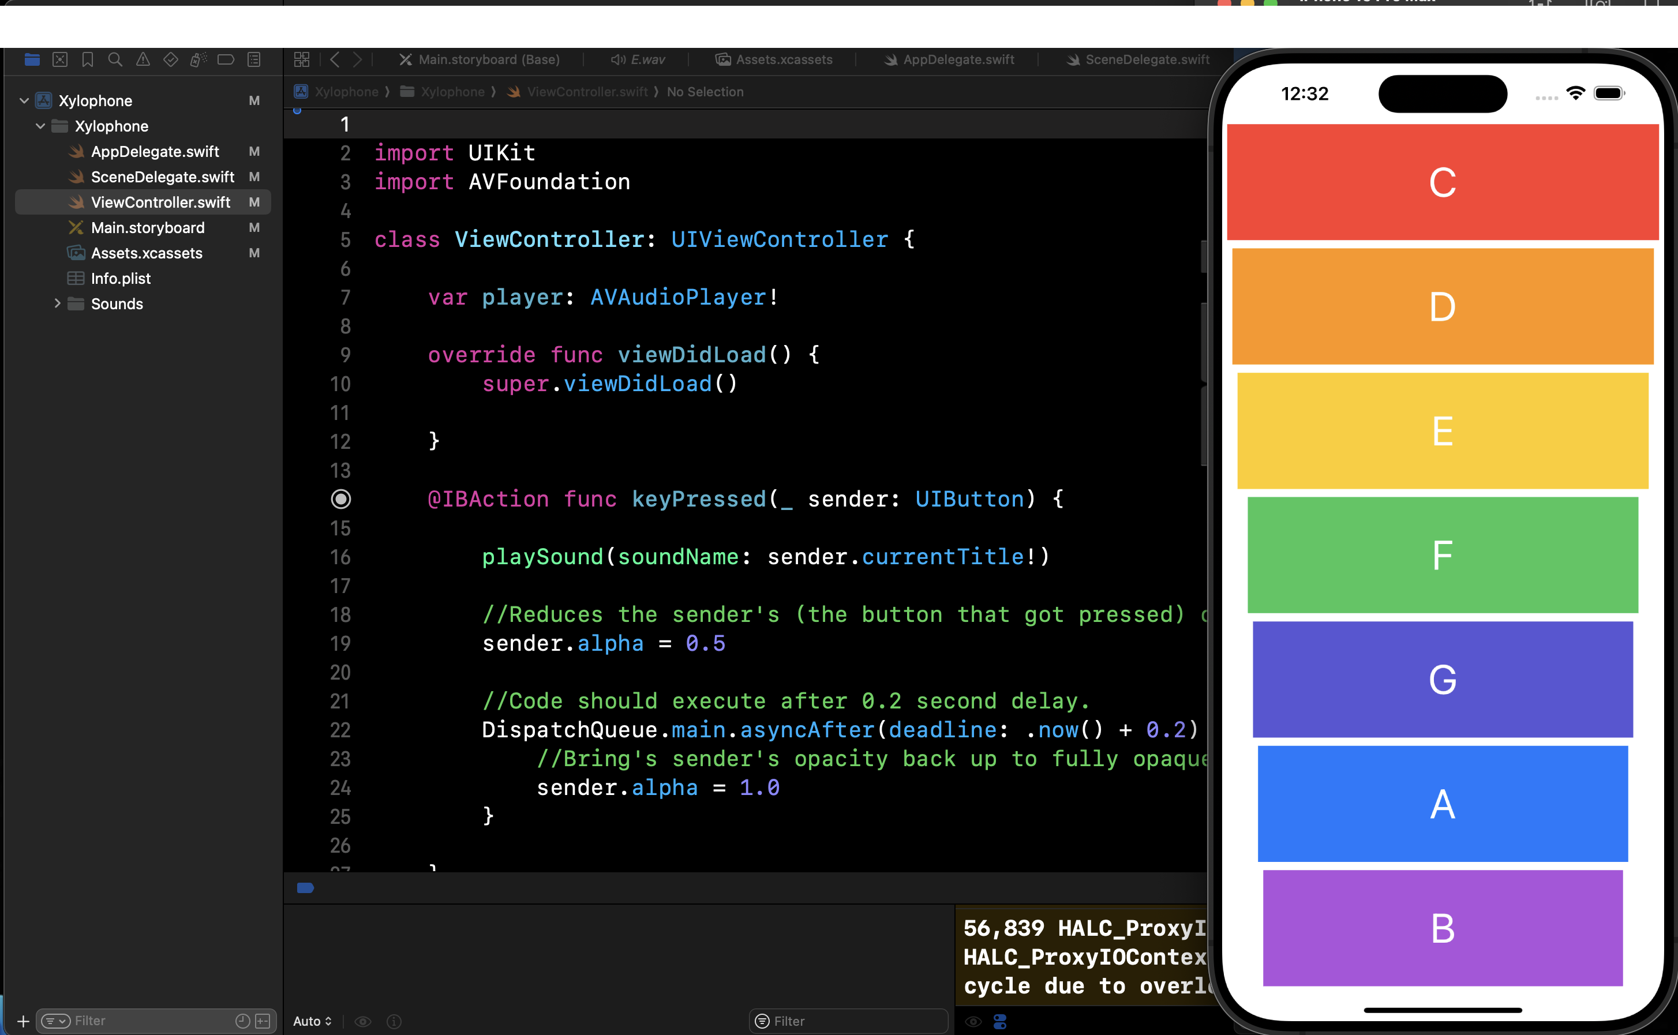Toggle the blue switch below the line numbers

304,888
